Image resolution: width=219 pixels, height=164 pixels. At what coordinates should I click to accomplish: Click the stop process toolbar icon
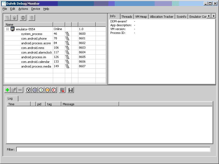click(x=23, y=18)
